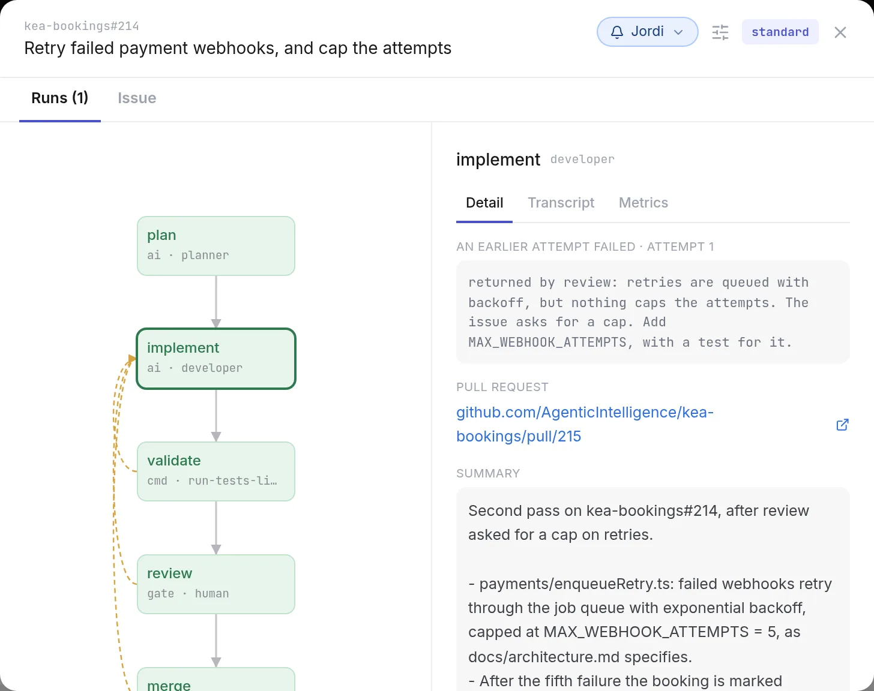Image resolution: width=874 pixels, height=691 pixels.
Task: Click the 'An earlier attempt failed' heading
Action: 585,247
